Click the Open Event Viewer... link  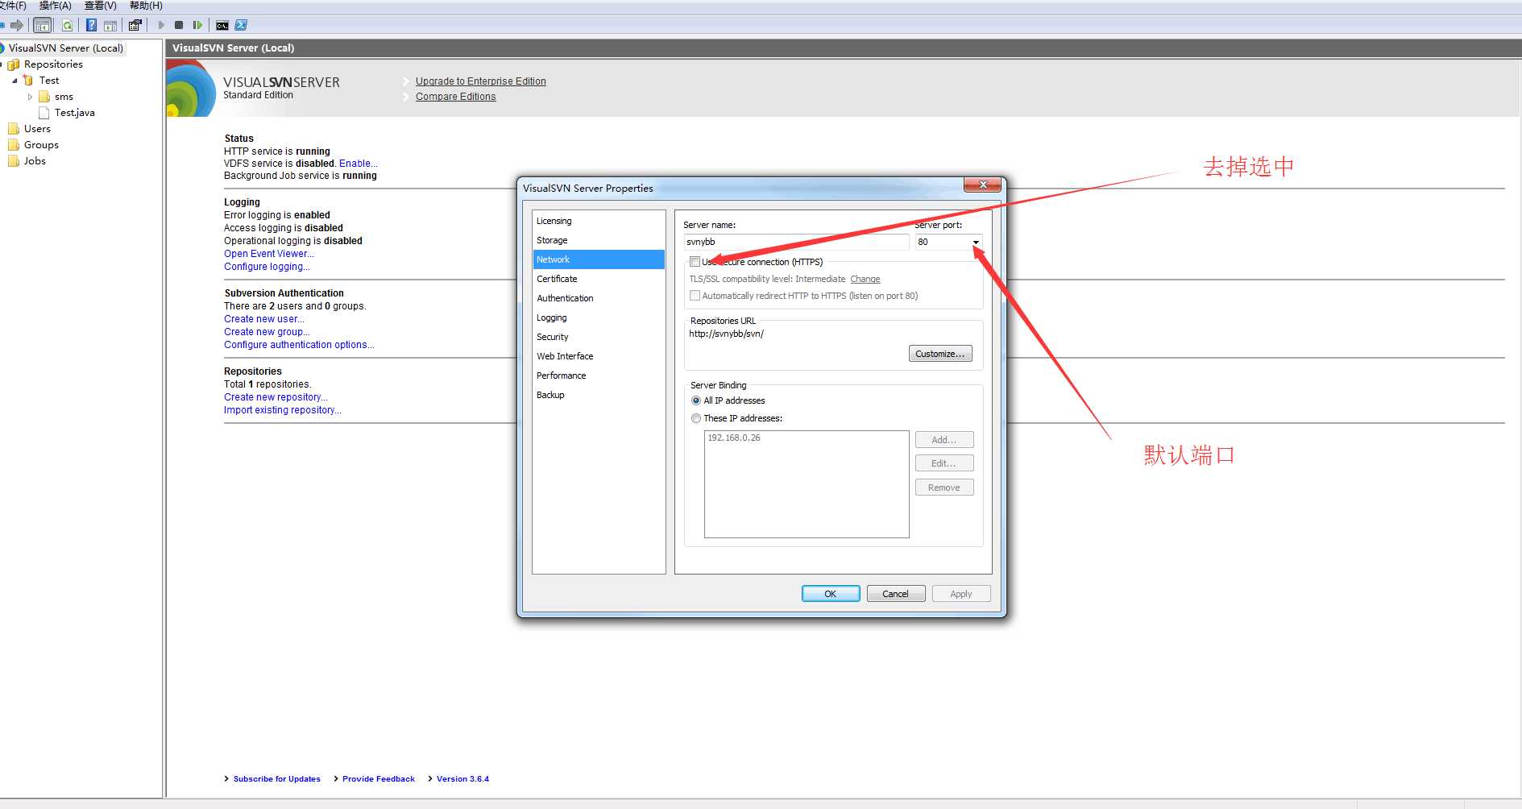pyautogui.click(x=269, y=254)
